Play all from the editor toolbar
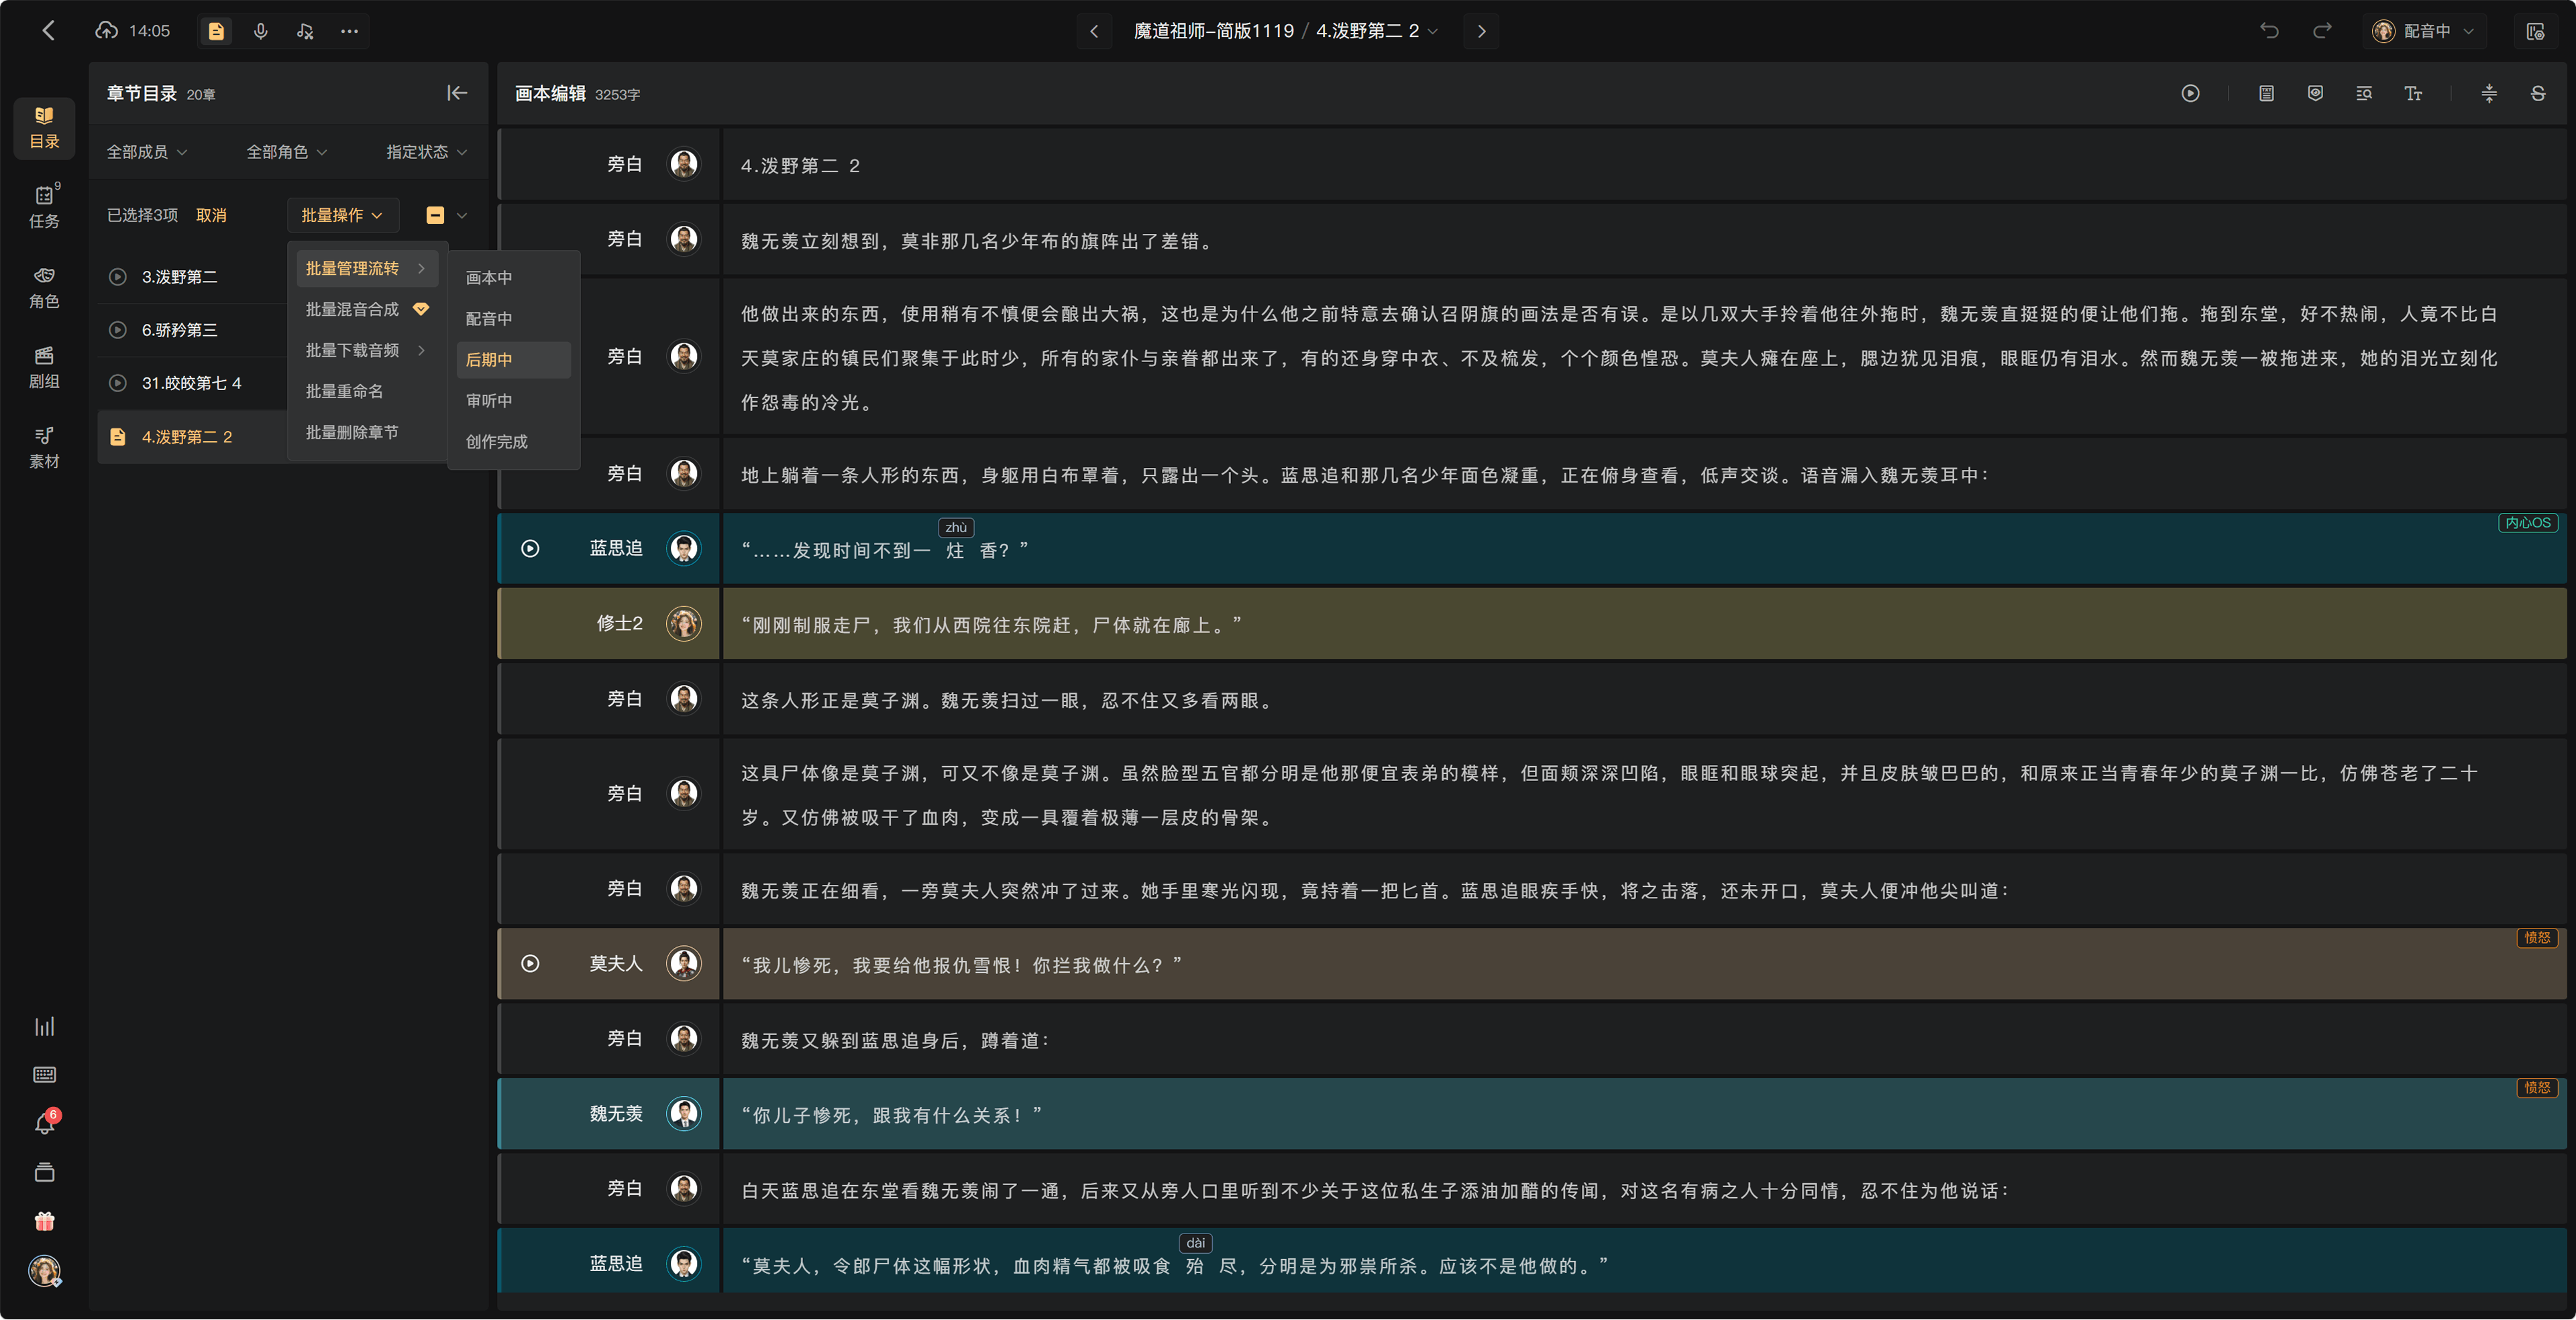 [2190, 93]
